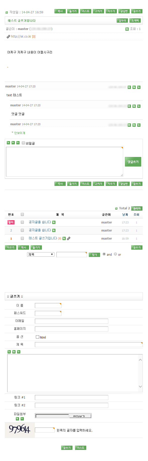
Task: Click the link chain icon beside http://sir.co.kr
Action: (x=8, y=37)
